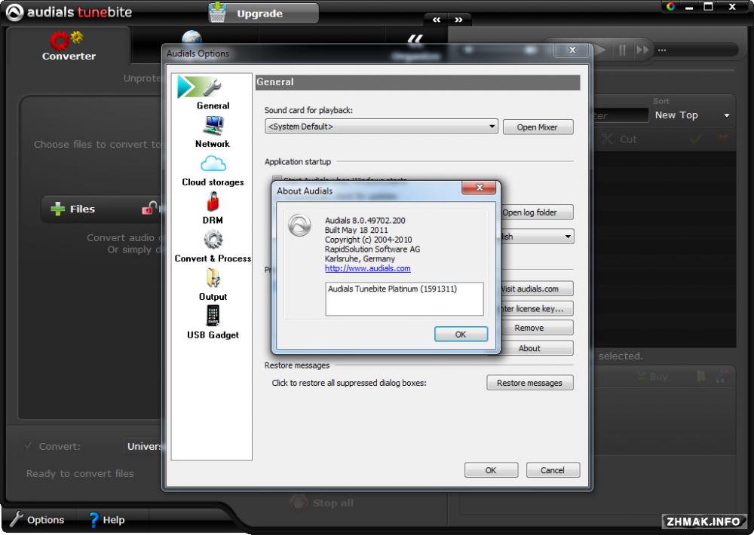Image resolution: width=754 pixels, height=535 pixels.
Task: Click the fast-forward playback button
Action: click(x=642, y=50)
